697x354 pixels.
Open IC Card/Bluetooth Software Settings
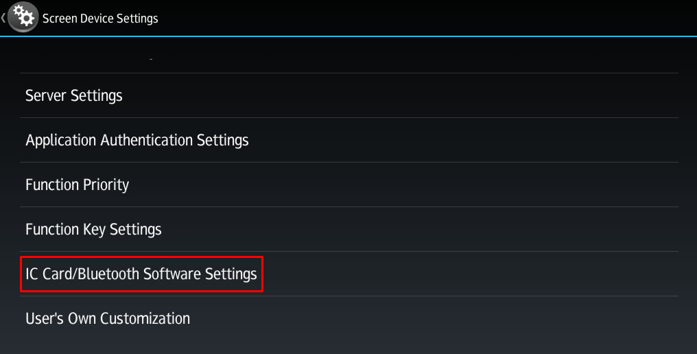(x=141, y=274)
